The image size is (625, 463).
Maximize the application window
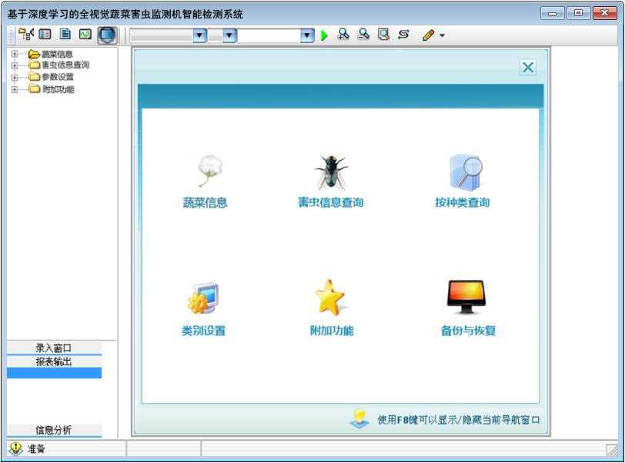point(578,13)
